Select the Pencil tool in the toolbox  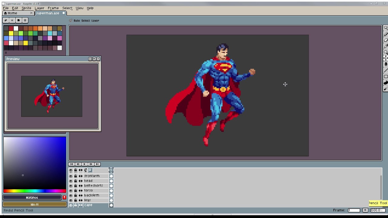386,34
